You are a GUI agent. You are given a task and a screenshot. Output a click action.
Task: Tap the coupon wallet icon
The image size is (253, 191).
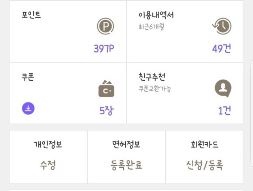(106, 89)
